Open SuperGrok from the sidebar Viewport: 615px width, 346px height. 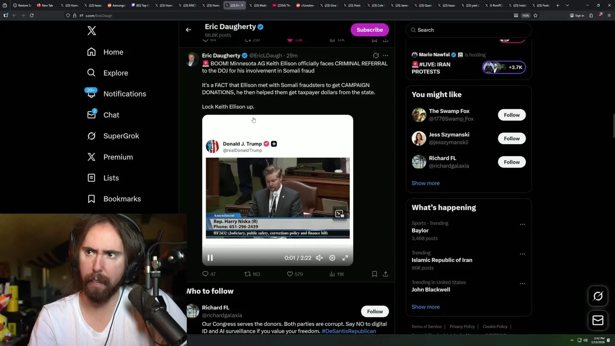[x=113, y=136]
